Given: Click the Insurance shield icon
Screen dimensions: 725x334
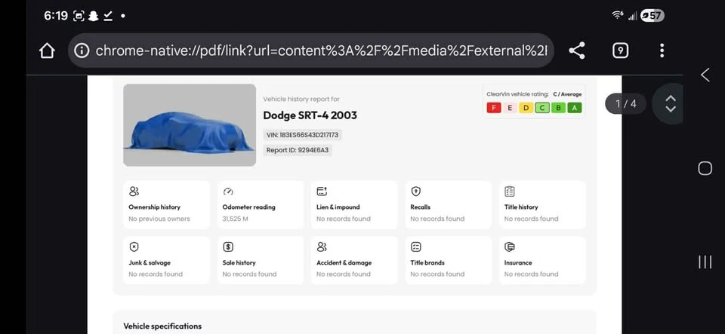Looking at the screenshot, I should point(510,247).
